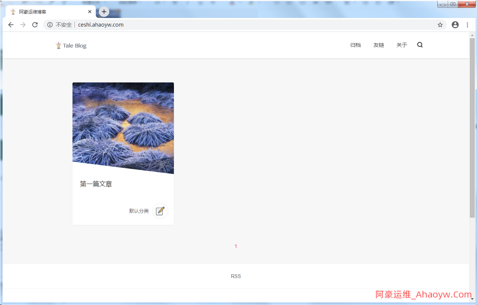Click the Tale Blog logo
The image size is (477, 305).
(x=71, y=46)
